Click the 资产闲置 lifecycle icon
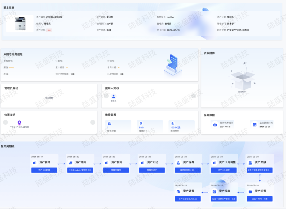 click(x=250, y=191)
